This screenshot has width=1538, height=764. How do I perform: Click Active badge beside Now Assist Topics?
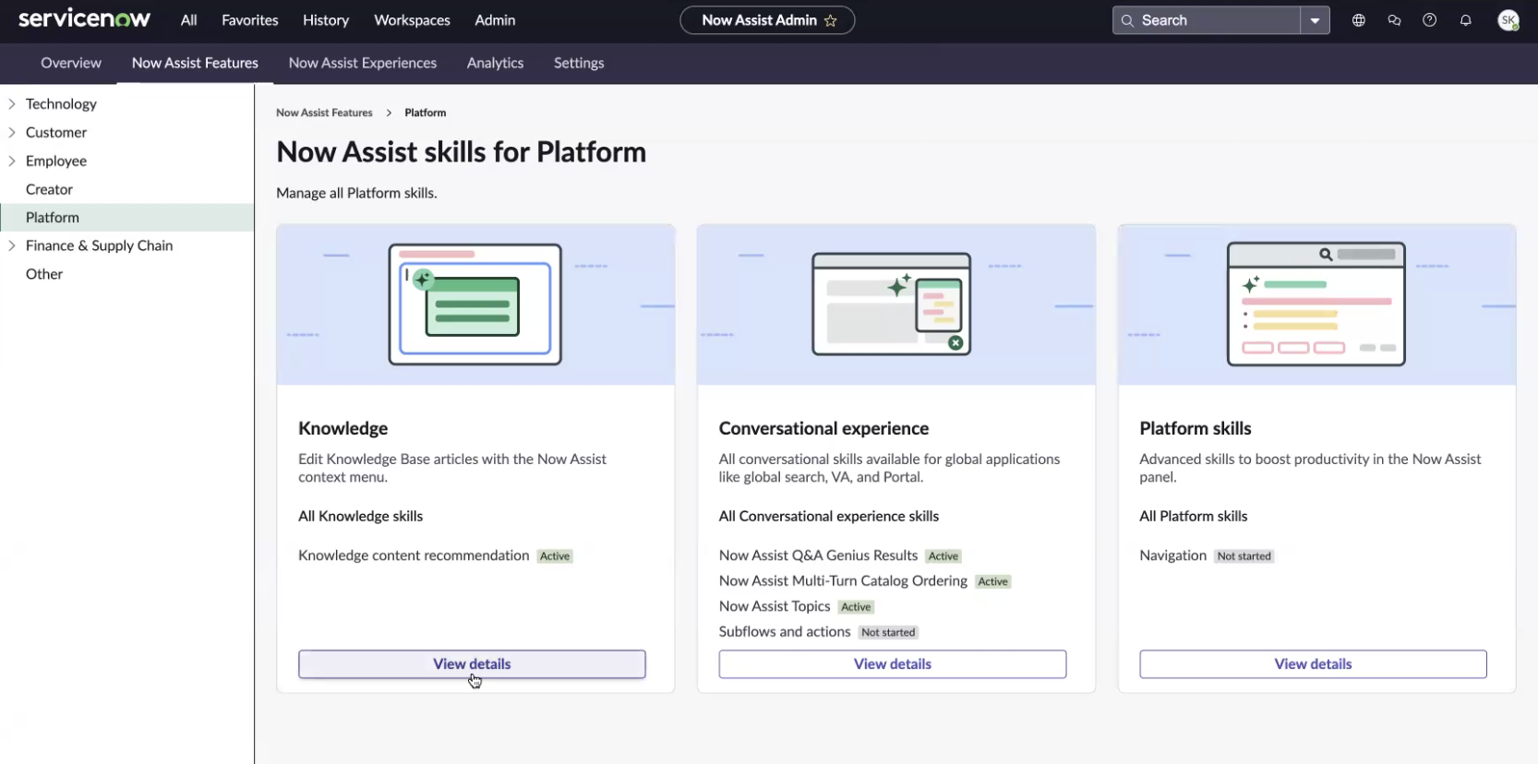[856, 607]
